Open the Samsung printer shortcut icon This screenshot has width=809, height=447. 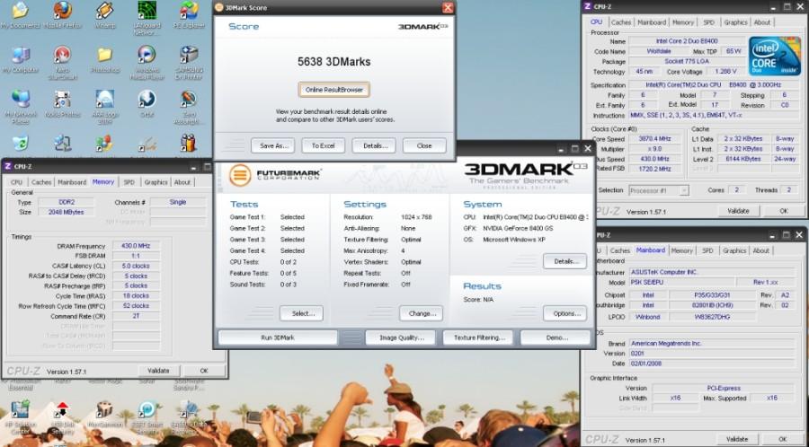(x=189, y=55)
